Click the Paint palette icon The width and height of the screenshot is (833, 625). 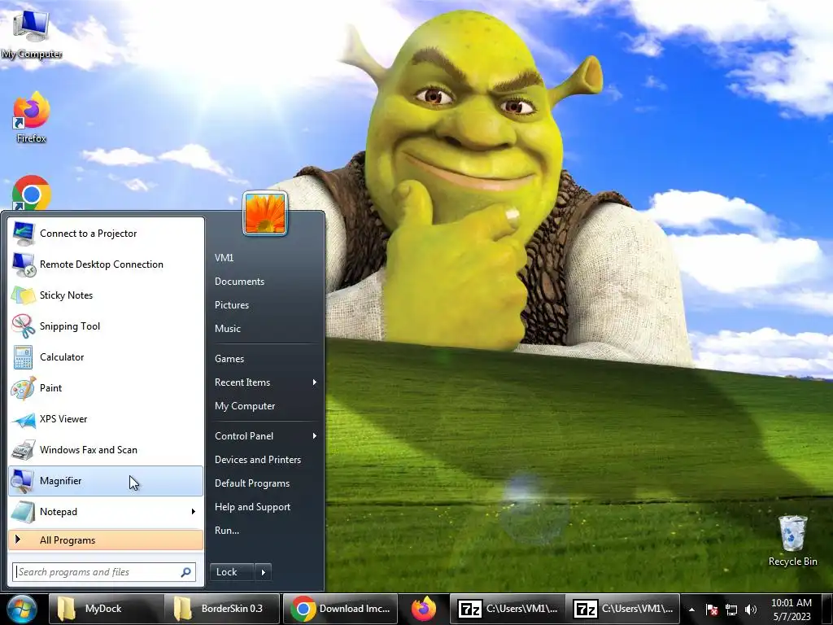[24, 388]
